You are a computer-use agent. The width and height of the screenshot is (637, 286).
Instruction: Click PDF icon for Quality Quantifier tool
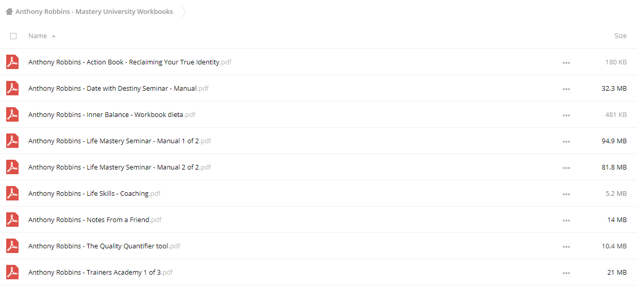[12, 246]
